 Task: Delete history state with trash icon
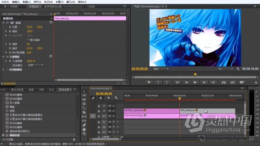[x=74, y=140]
